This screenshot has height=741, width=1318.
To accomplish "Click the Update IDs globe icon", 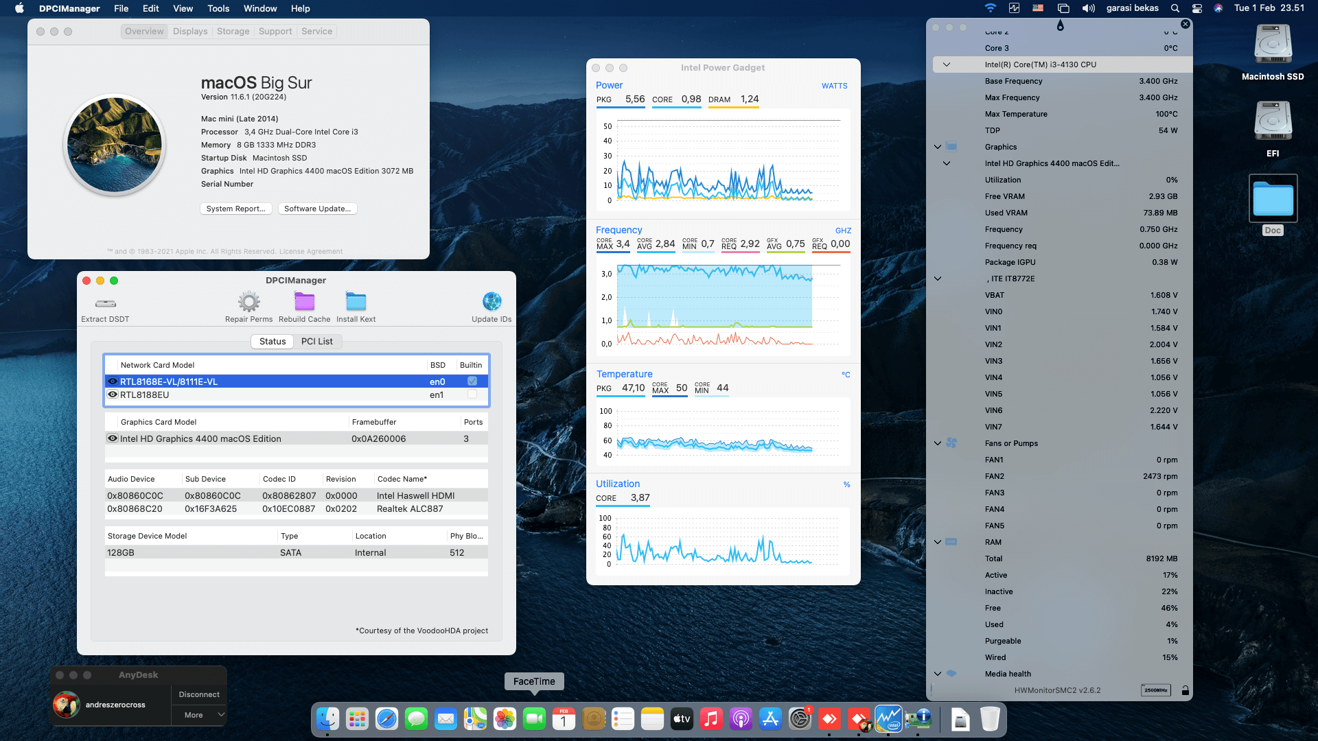I will coord(492,302).
